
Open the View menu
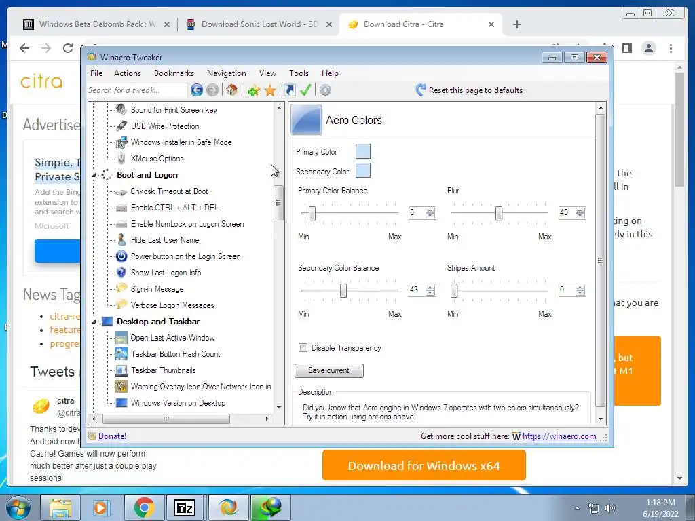tap(267, 73)
